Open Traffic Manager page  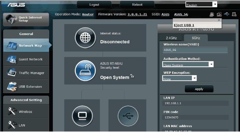(26, 73)
